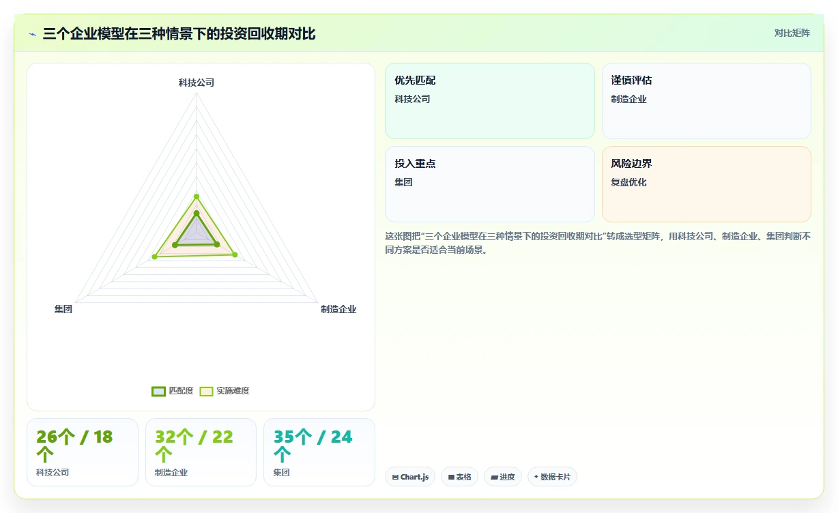Viewport: 838px width, 513px height.
Task: Toggle the 实施难度 legend swatch
Action: [206, 391]
